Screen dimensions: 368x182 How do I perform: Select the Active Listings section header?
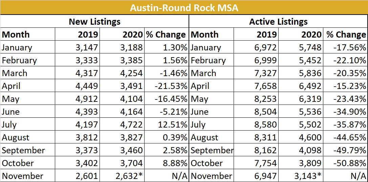coord(278,22)
